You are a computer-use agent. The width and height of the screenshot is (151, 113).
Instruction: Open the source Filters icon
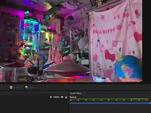(27, 87)
